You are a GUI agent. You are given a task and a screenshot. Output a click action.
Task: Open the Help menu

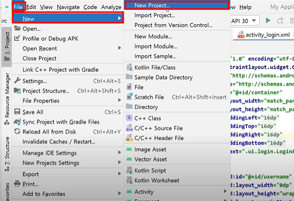245,7
